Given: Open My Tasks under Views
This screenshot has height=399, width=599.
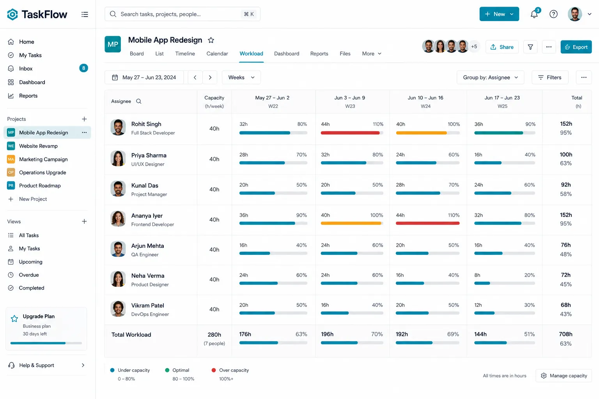Looking at the screenshot, I should point(29,249).
